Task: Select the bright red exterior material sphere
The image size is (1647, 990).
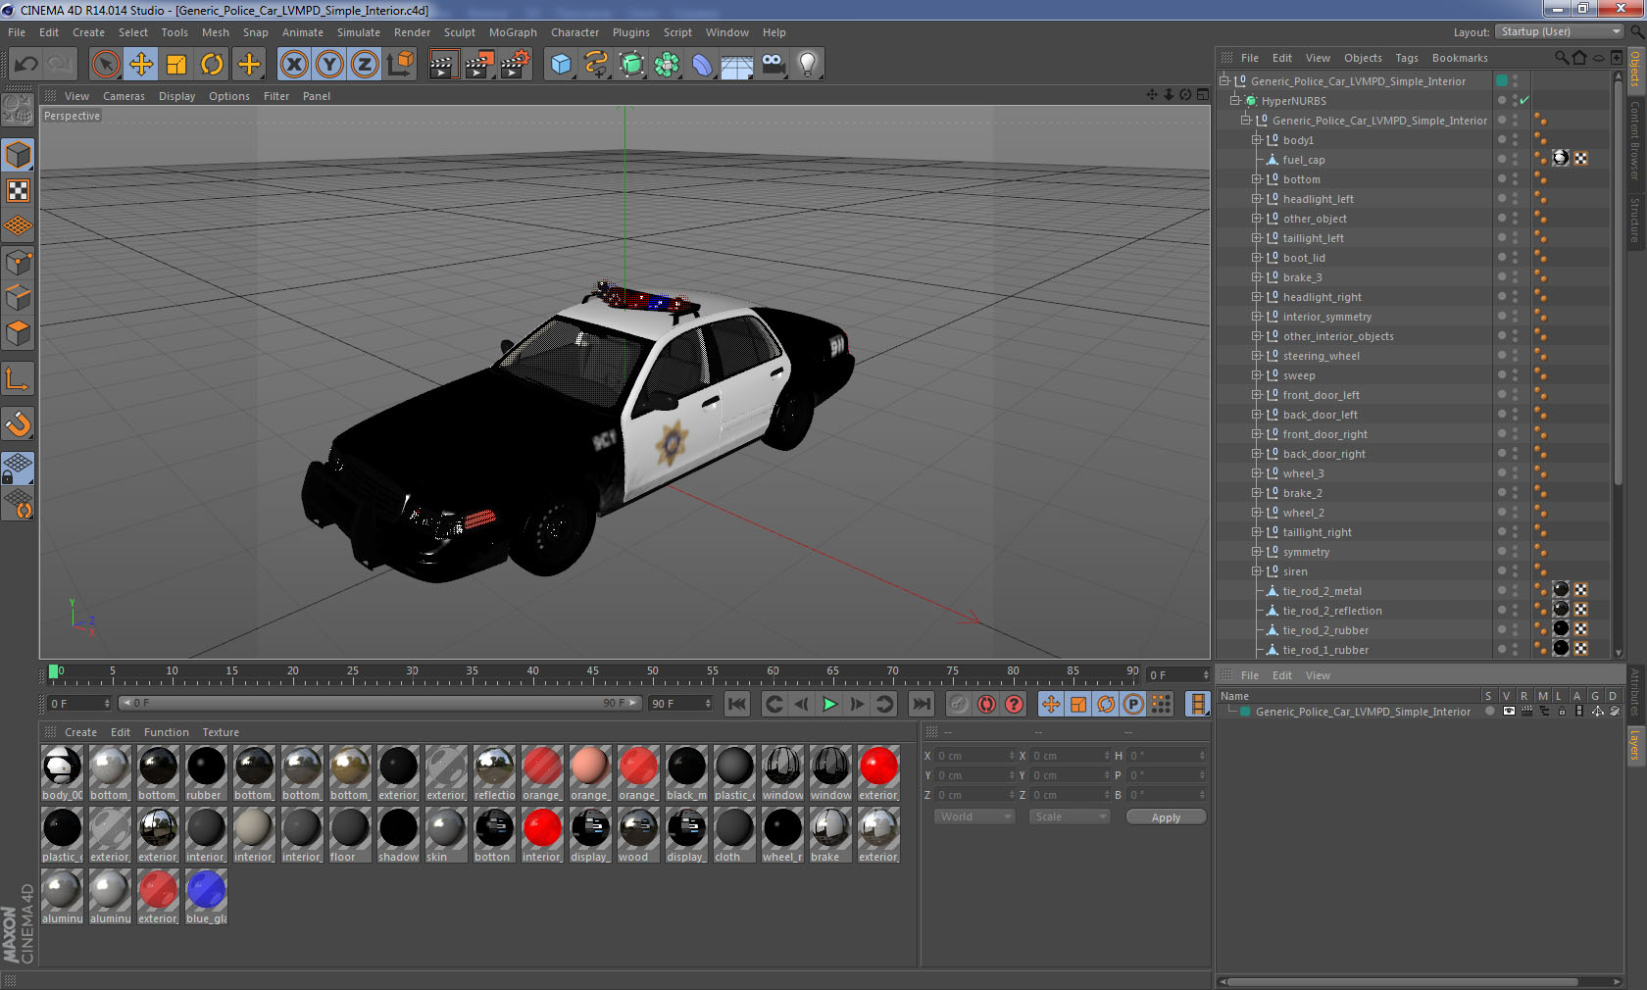Action: [878, 772]
